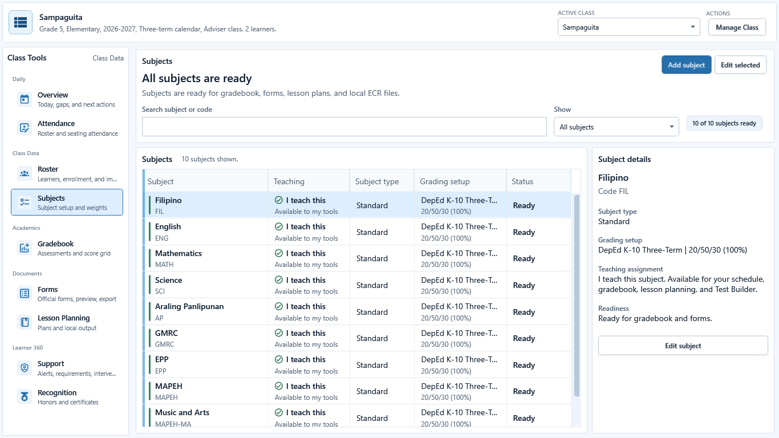Click Edit selected button
The height and width of the screenshot is (438, 779).
[x=740, y=64]
